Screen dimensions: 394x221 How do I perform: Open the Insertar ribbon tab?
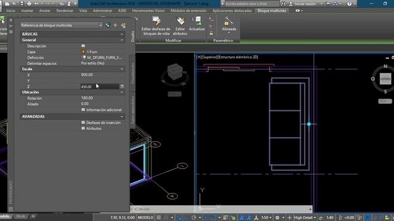coord(27,11)
